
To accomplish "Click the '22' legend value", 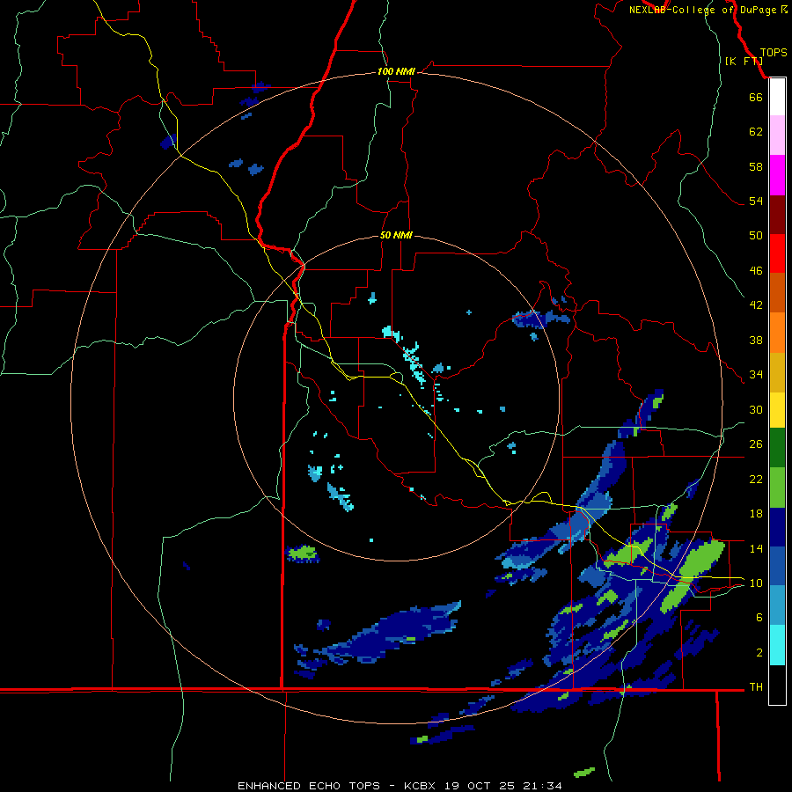I will 756,480.
